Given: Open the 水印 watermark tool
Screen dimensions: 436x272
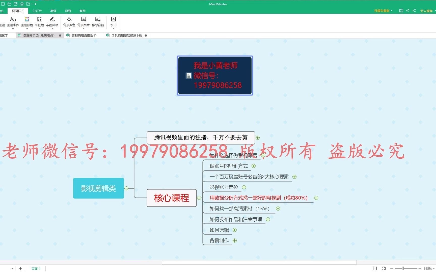Looking at the screenshot, I should (114, 22).
